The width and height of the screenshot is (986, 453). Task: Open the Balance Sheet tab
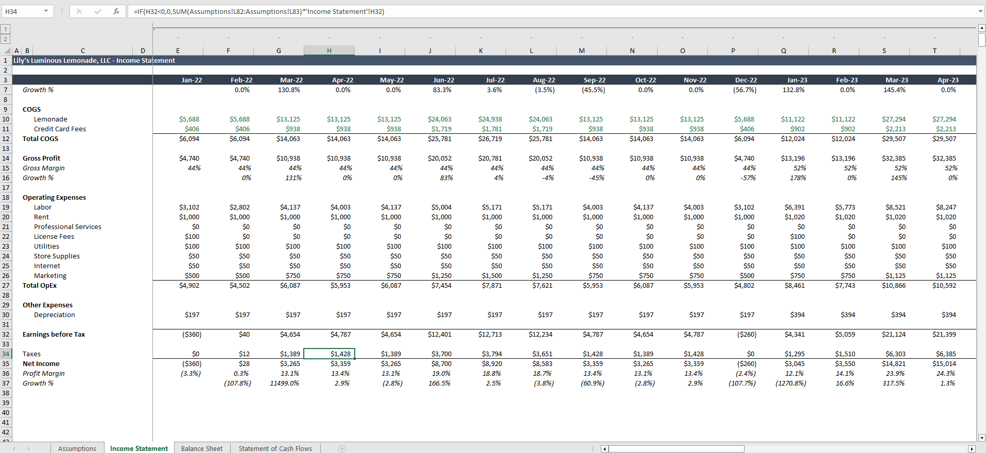202,448
